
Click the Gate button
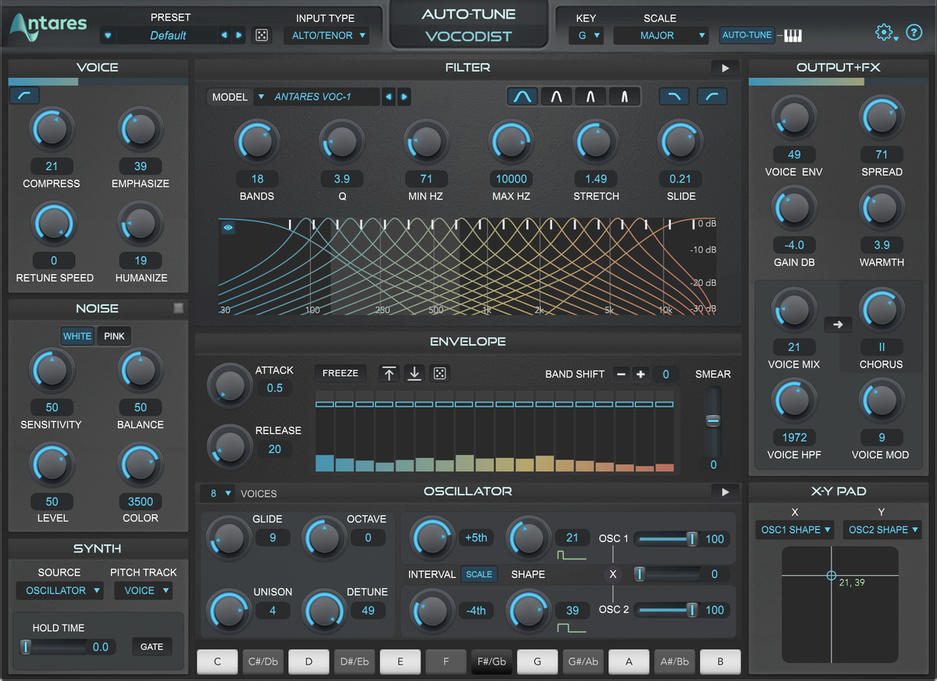pos(151,647)
